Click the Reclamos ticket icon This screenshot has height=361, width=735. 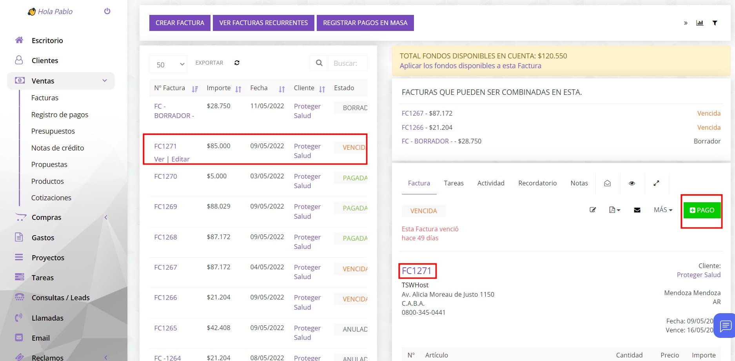tap(19, 357)
